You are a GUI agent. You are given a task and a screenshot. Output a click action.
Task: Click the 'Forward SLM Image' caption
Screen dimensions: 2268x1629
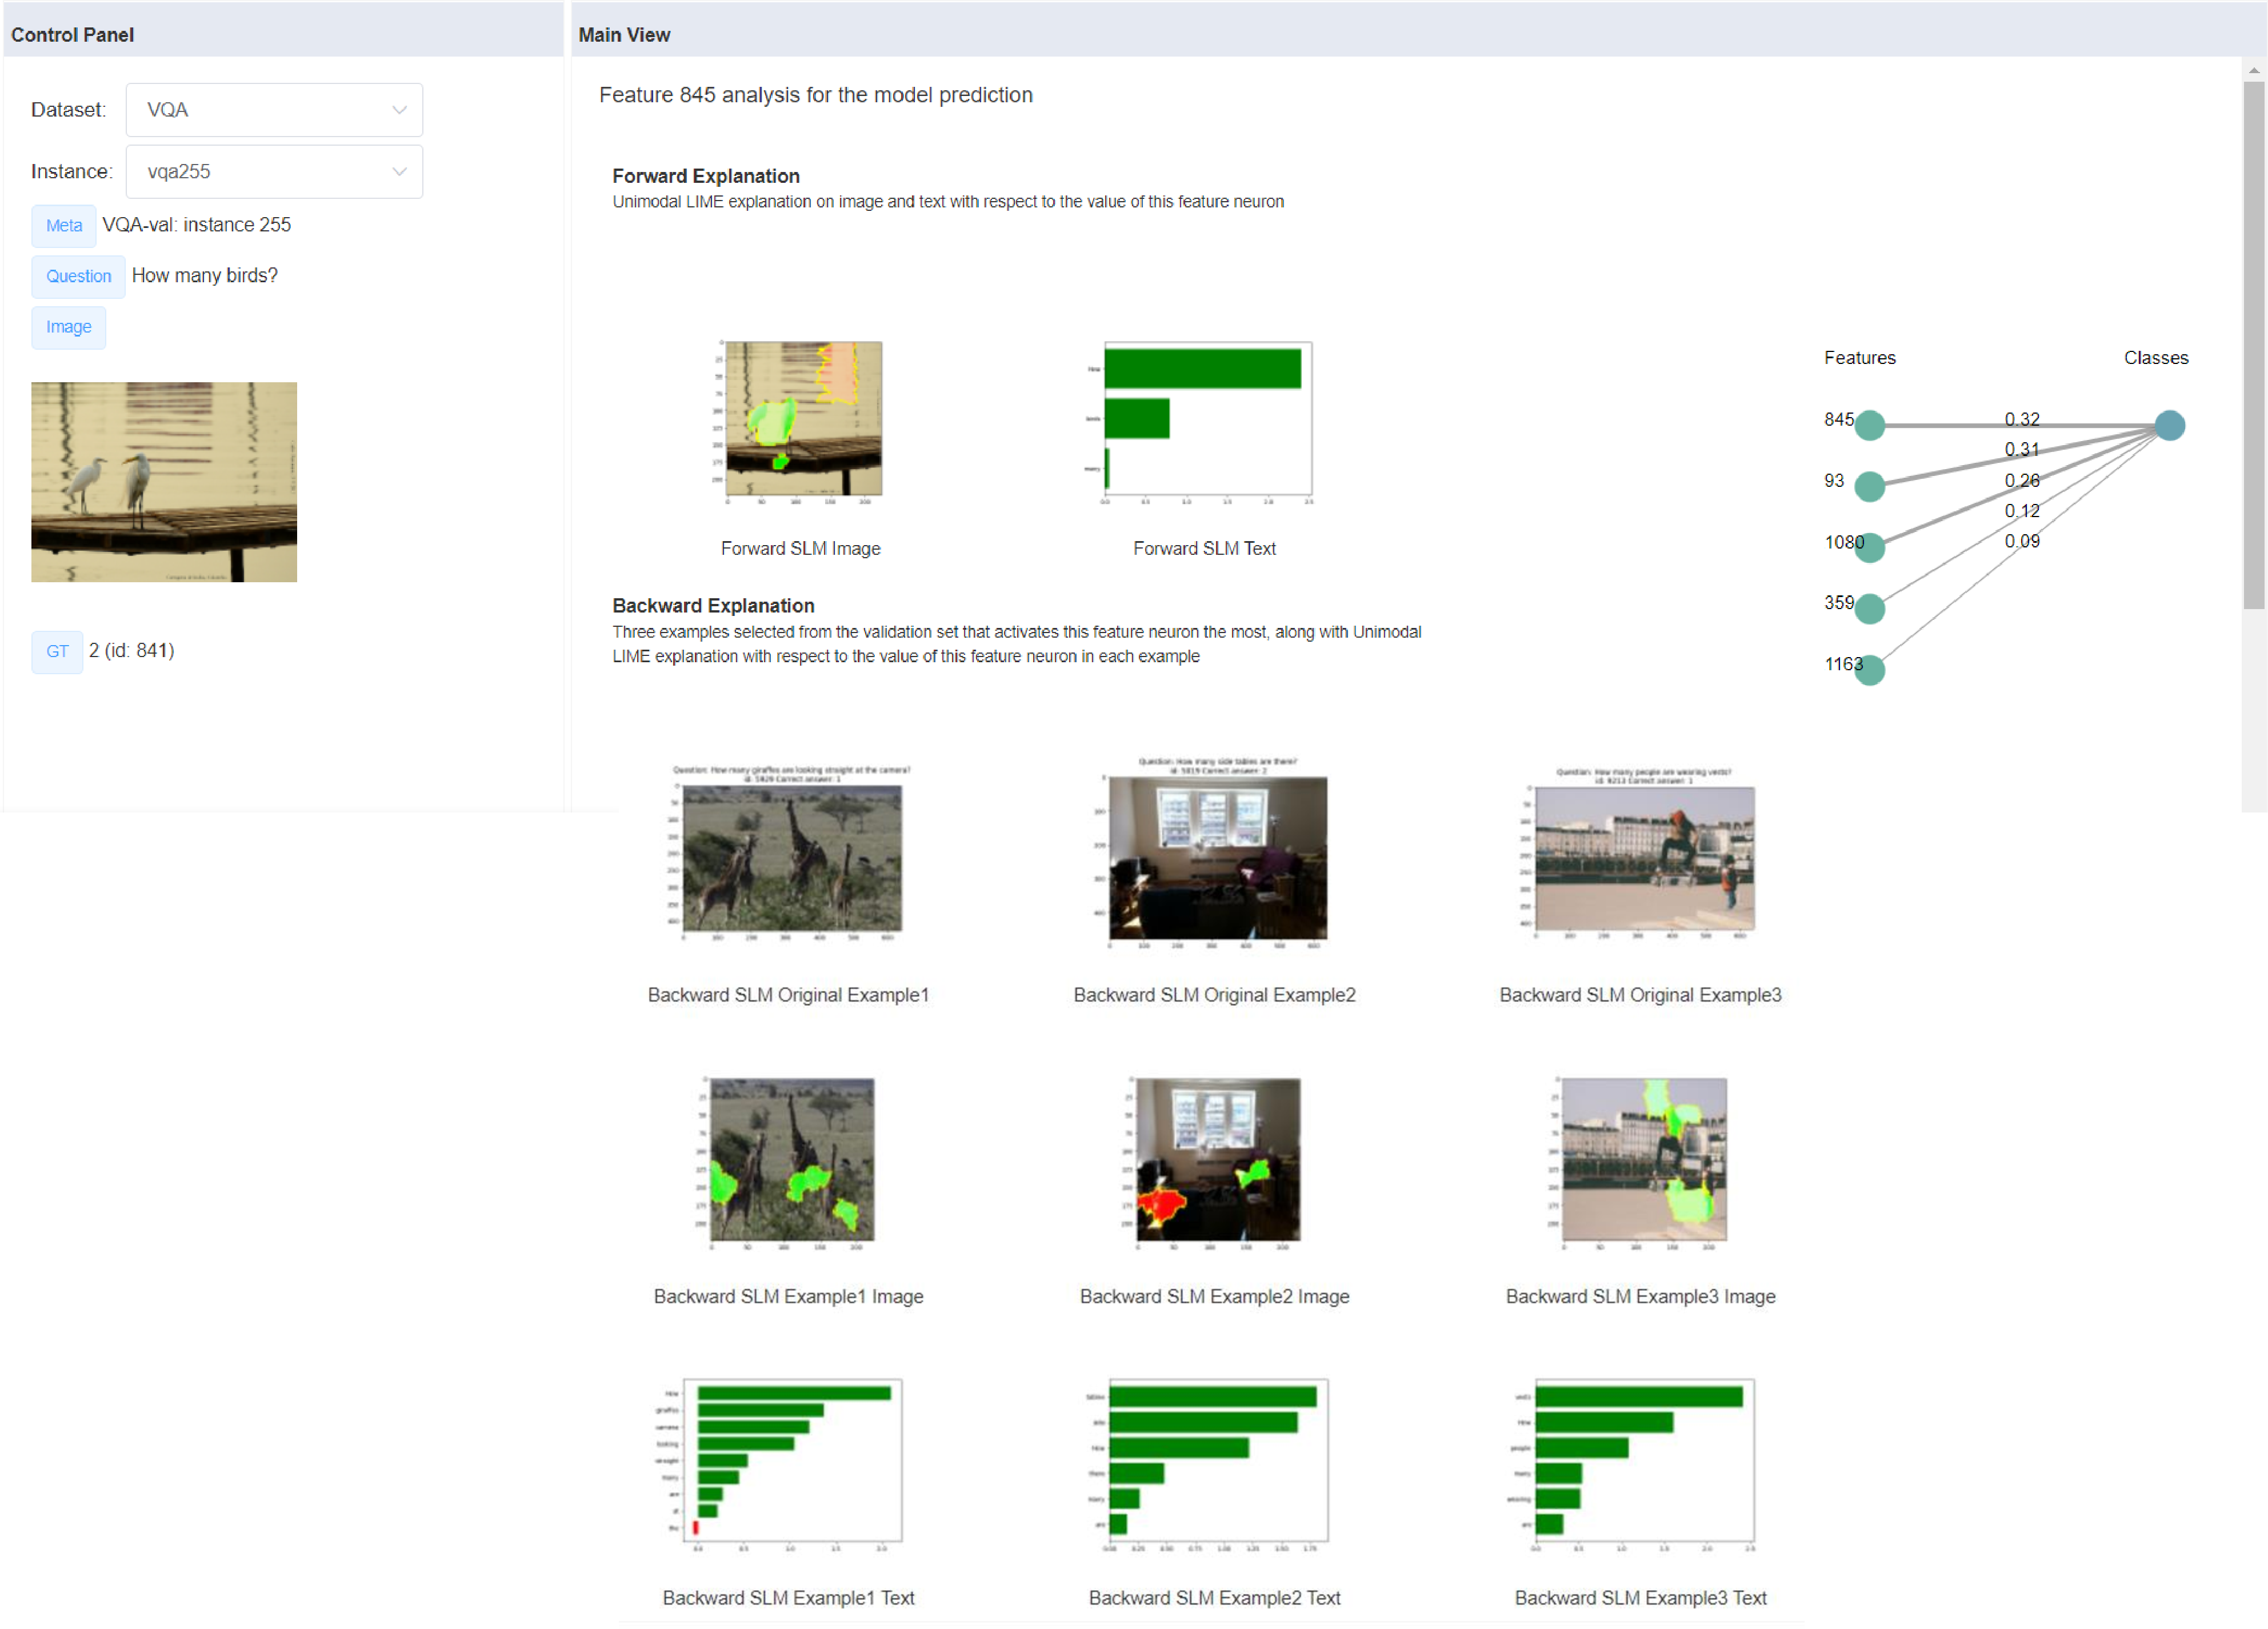click(800, 549)
